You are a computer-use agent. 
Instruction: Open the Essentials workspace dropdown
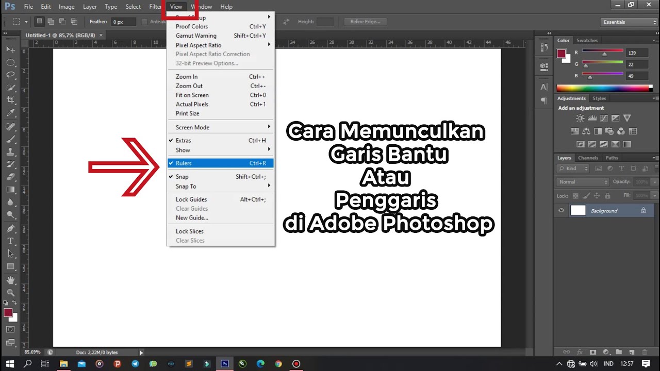pos(629,22)
